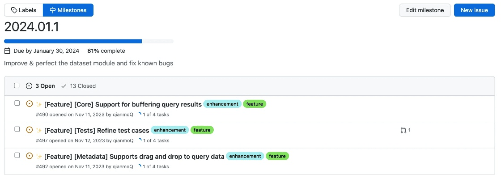Click the milestone progress bar
Image resolution: width=501 pixels, height=179 pixels.
click(89, 41)
